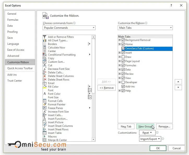The width and height of the screenshot is (189, 155).
Task: Select the Email command icon
Action: pyautogui.click(x=45, y=83)
